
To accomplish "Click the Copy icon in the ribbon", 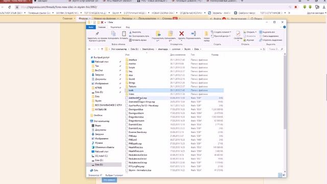I will (113, 34).
